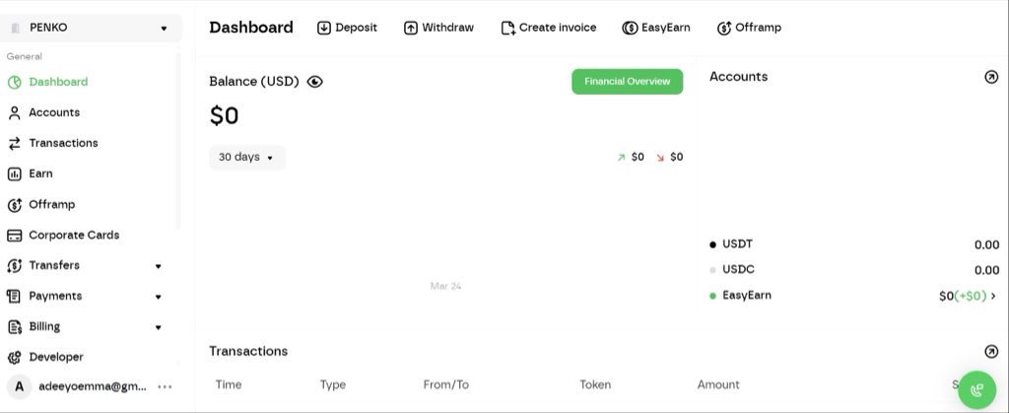Click the Transfers sidebar icon
Screen dimensions: 1009x413
pyautogui.click(x=14, y=266)
